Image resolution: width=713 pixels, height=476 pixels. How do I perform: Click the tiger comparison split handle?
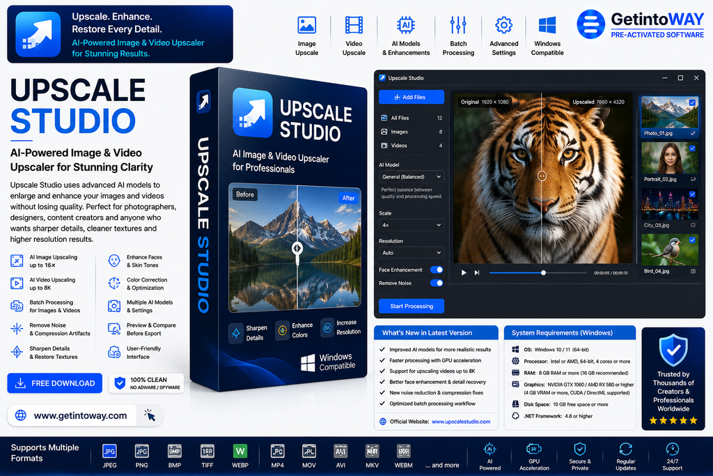542,176
